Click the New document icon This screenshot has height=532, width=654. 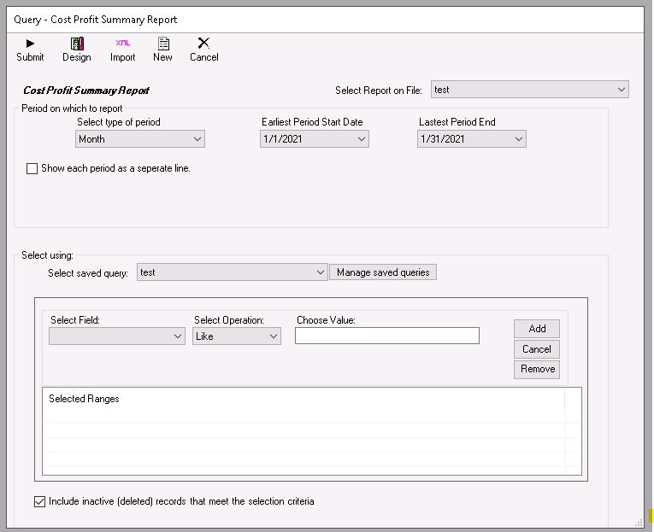163,44
